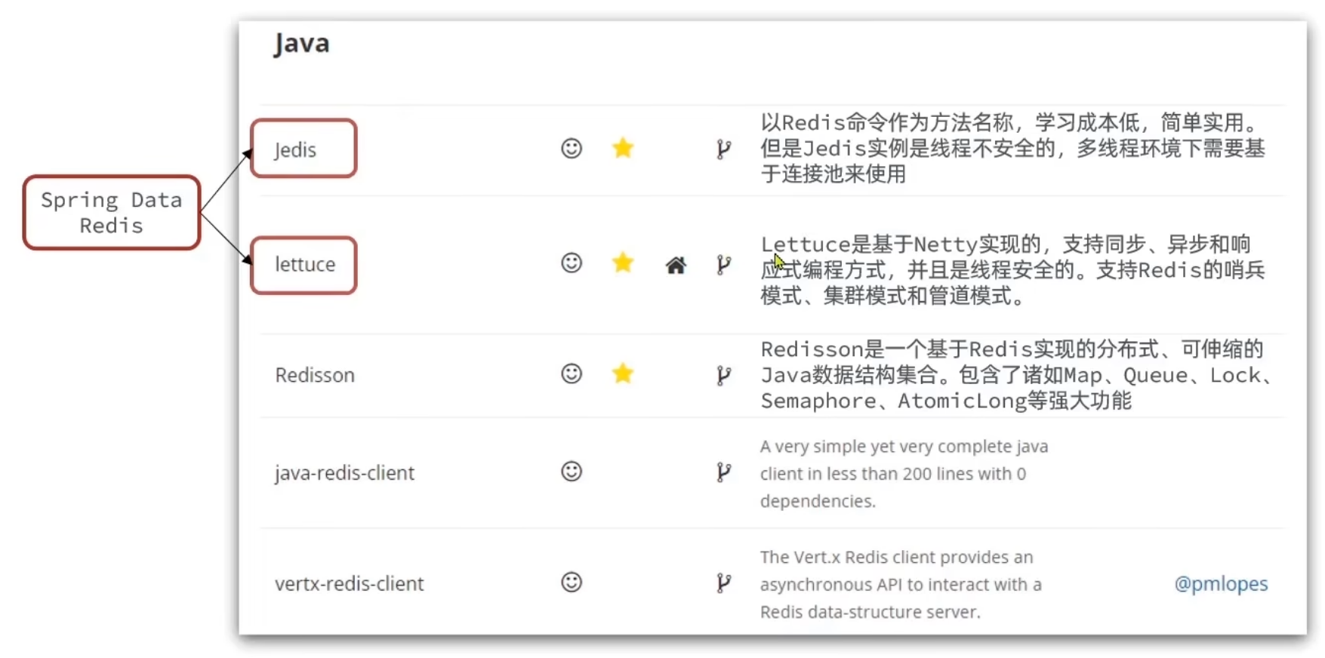Click the star icon beside Jedis
Viewport: 1325px width, 658px height.
[623, 148]
